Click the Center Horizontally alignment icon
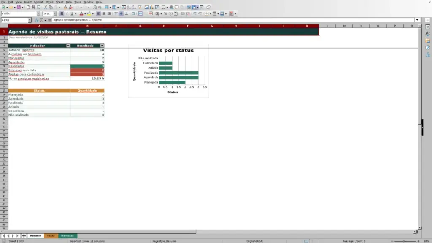This screenshot has height=243, width=432. (x=104, y=13)
